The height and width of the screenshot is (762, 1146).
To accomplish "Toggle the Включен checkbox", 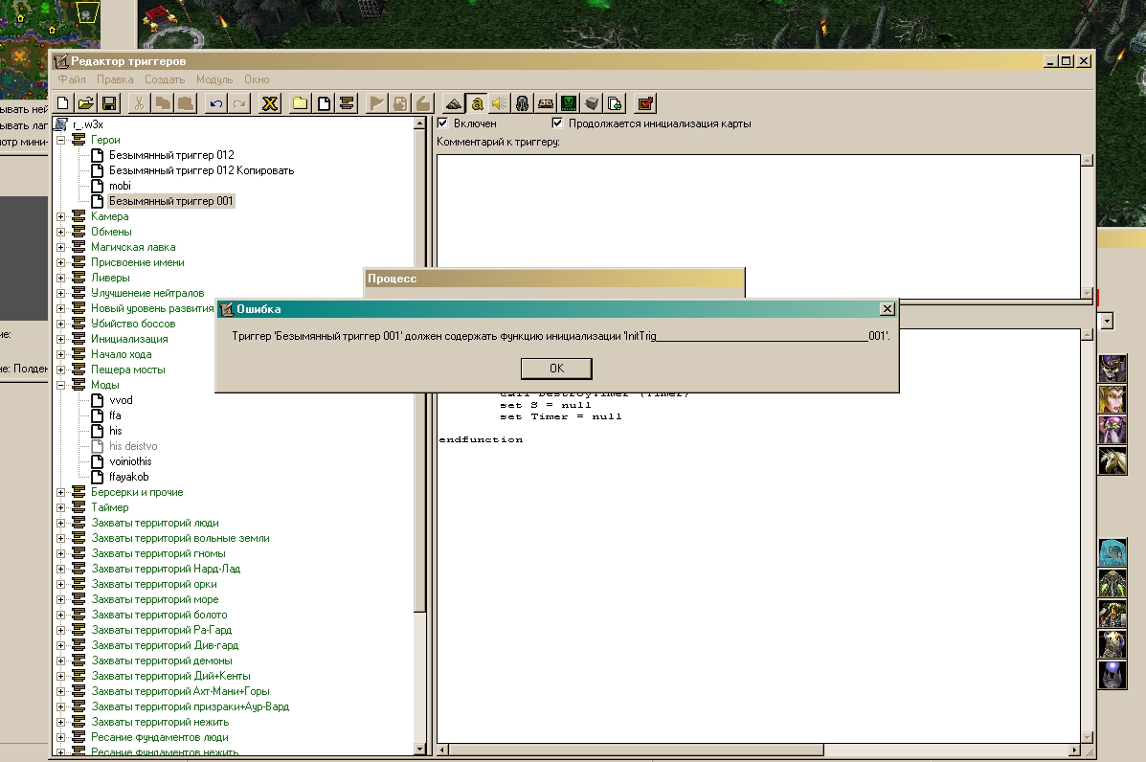I will tap(442, 123).
